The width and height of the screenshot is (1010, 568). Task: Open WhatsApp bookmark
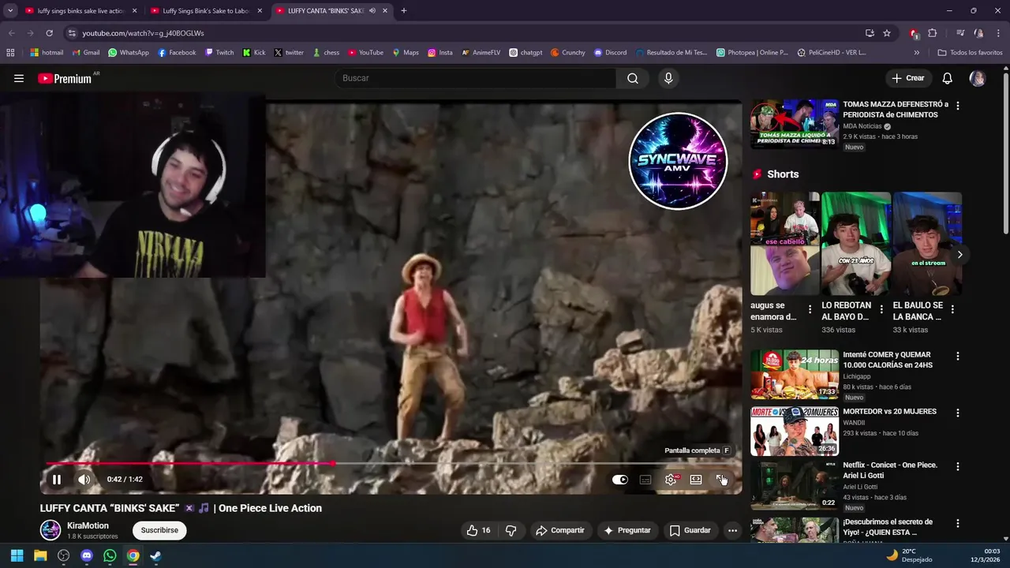click(x=128, y=53)
